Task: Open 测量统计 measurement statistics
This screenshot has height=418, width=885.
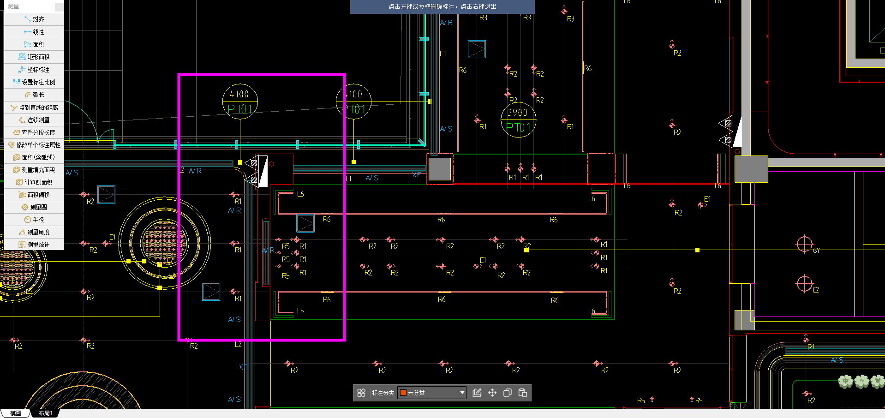Action: tap(34, 245)
